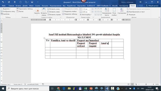Insert Formula (Формула)
The width and height of the screenshot is (161, 91).
point(131,15)
